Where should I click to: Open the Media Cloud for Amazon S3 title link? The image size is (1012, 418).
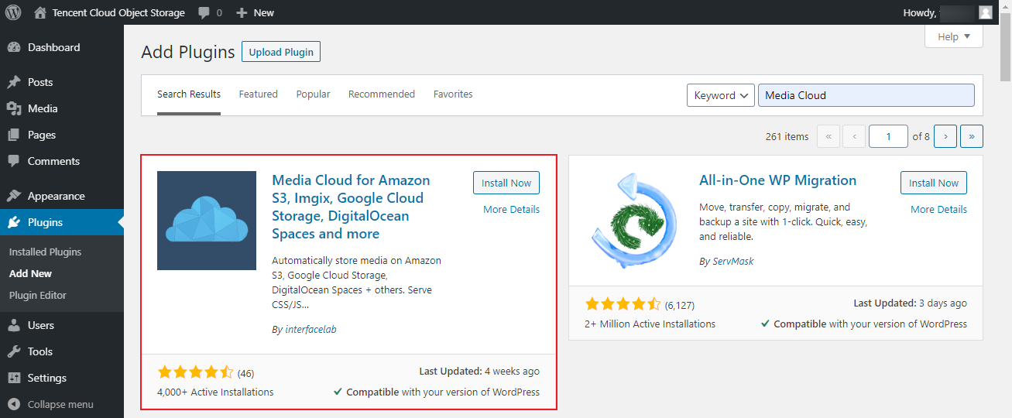[351, 207]
